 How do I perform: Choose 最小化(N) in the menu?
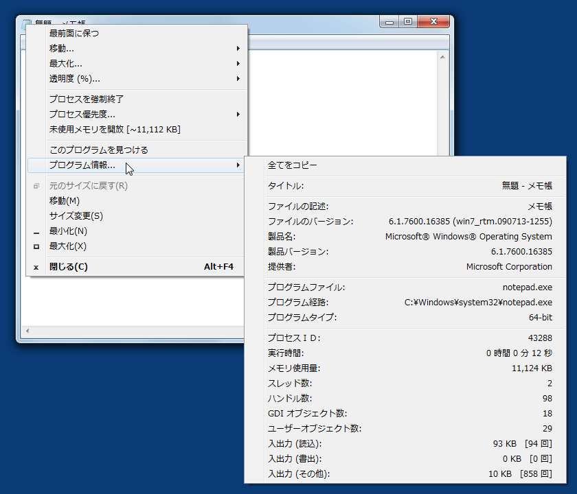pos(137,231)
